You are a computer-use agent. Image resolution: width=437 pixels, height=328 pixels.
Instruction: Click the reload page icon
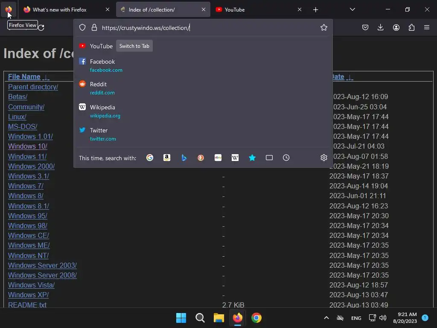coord(41,27)
